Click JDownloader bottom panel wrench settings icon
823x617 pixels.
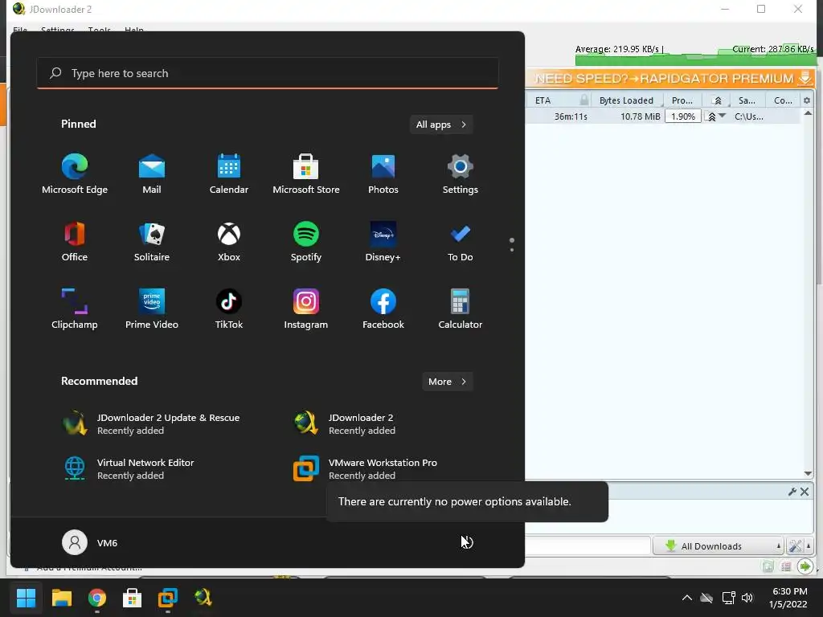click(x=792, y=492)
